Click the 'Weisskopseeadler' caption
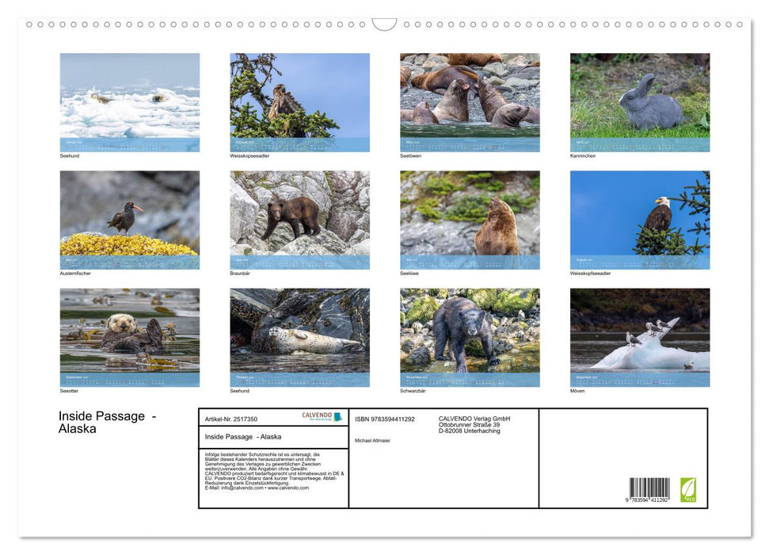 click(249, 155)
